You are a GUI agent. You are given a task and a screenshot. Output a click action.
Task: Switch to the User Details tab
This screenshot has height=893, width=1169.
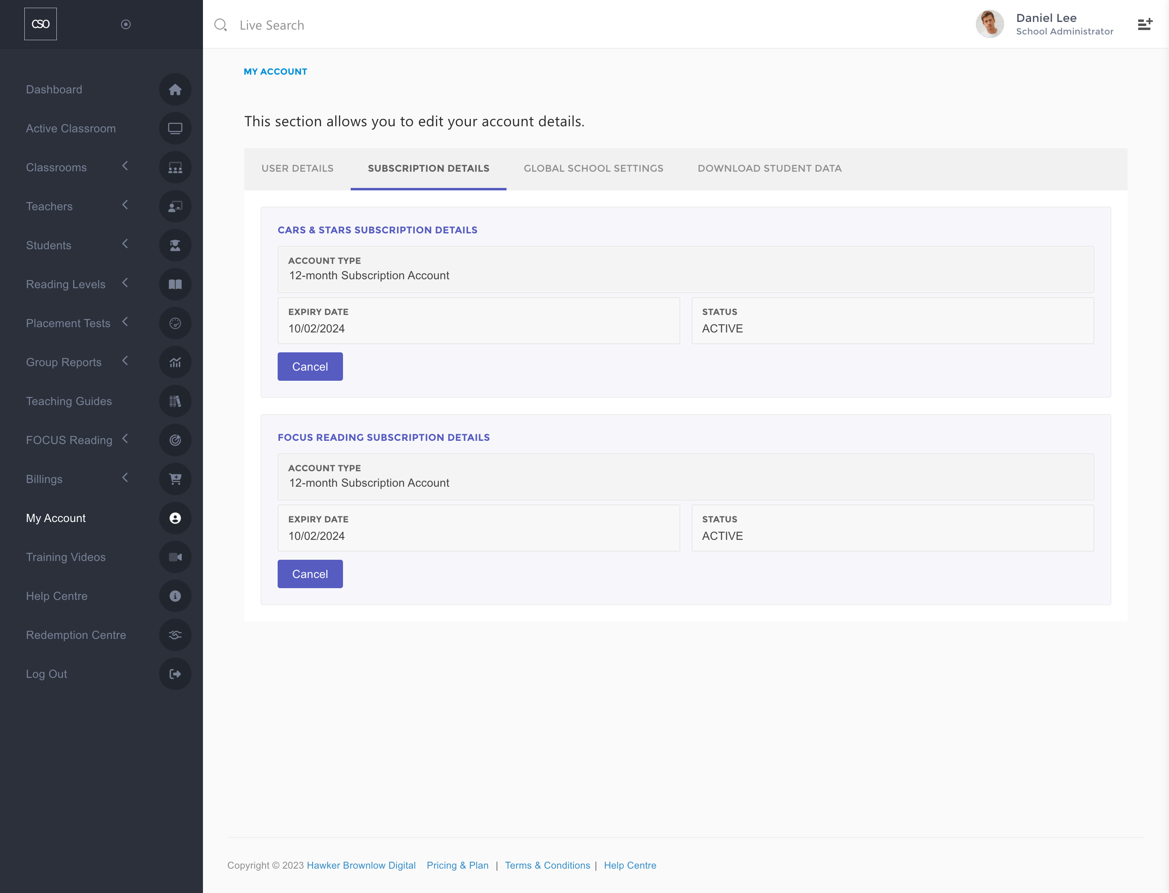pyautogui.click(x=297, y=168)
